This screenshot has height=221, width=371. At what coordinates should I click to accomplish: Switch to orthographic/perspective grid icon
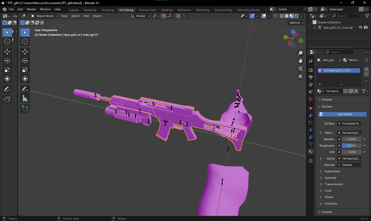pos(300,76)
